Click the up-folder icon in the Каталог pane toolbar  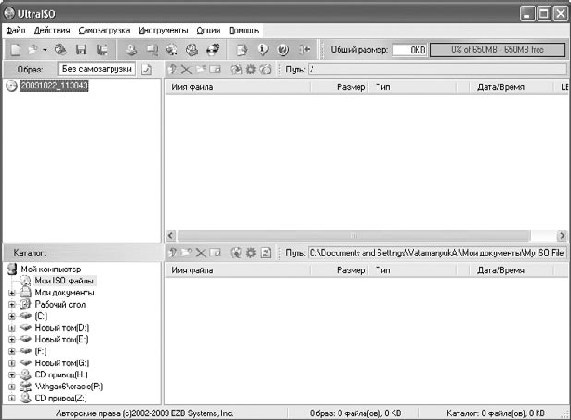point(173,252)
